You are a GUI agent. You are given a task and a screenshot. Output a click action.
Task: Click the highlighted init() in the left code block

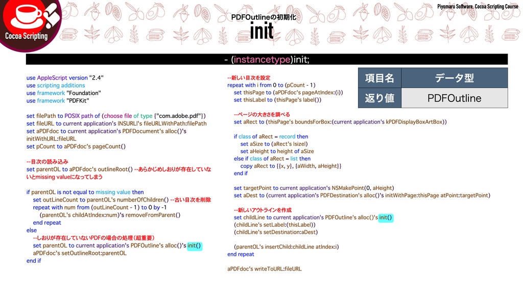click(x=194, y=246)
